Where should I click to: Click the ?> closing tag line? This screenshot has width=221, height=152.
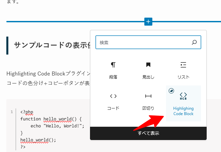pos(23,147)
